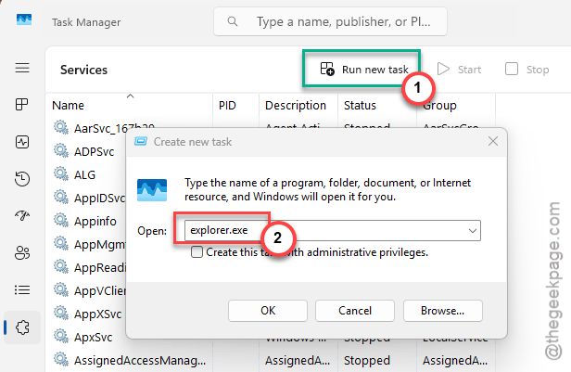The image size is (571, 372).
Task: Click Cancel in Create new task dialog
Action: (x=355, y=311)
